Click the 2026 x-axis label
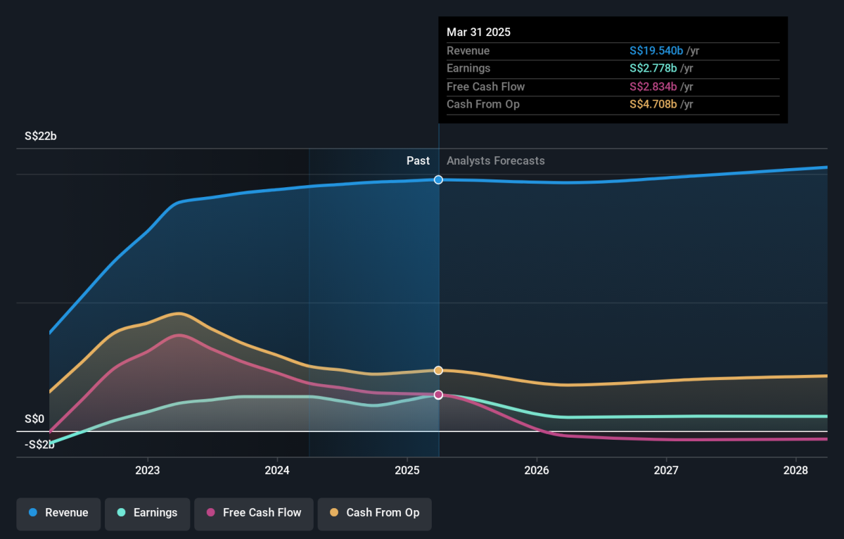844x539 pixels. point(537,469)
